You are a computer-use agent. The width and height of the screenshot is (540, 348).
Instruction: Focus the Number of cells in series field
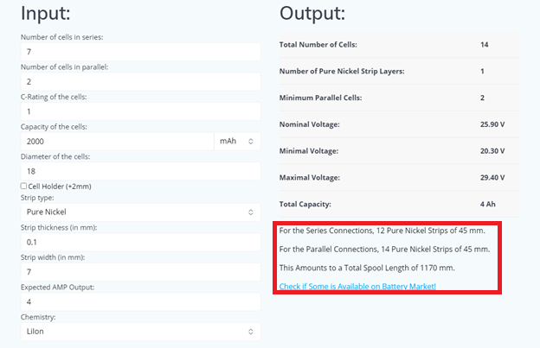pyautogui.click(x=140, y=52)
